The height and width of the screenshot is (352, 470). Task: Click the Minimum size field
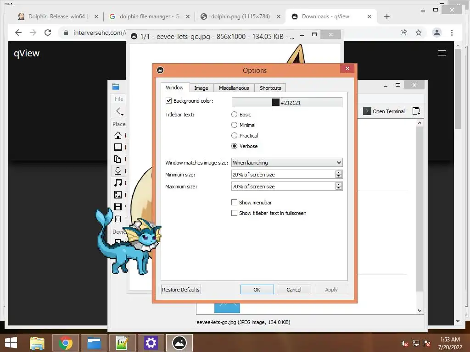point(283,175)
